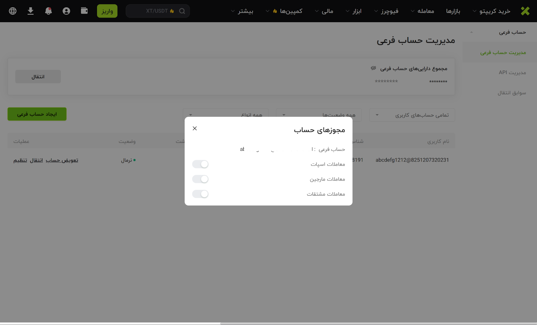The image size is (537, 325).
Task: Open the user profile icon
Action: (66, 11)
